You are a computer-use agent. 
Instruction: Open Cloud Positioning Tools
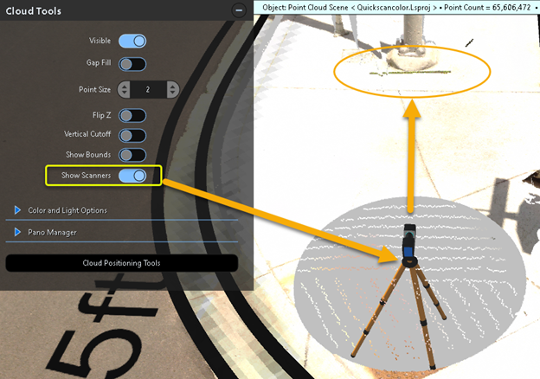121,263
